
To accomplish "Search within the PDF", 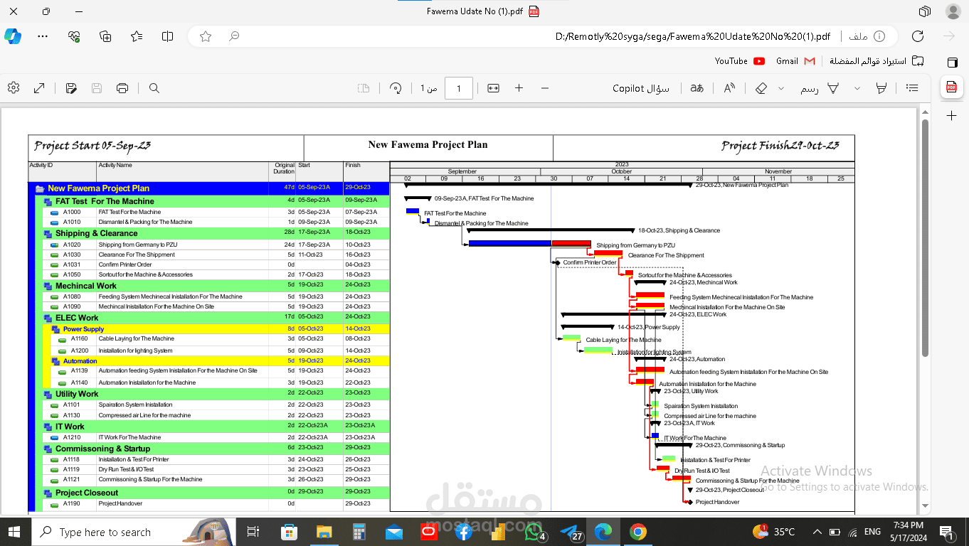I will point(154,88).
